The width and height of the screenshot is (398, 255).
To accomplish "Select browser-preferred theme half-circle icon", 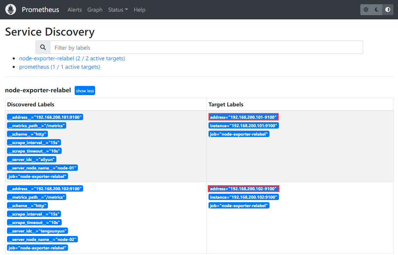I will (387, 10).
